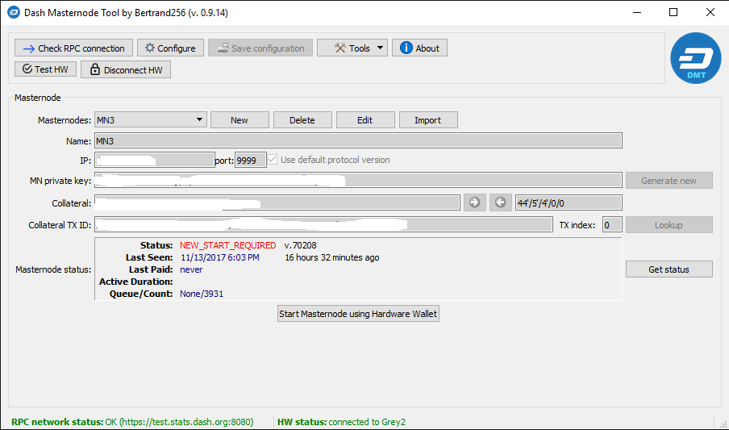Viewport: 729px width, 430px height.
Task: Toggle Use default protocol version checkbox
Action: click(x=328, y=160)
